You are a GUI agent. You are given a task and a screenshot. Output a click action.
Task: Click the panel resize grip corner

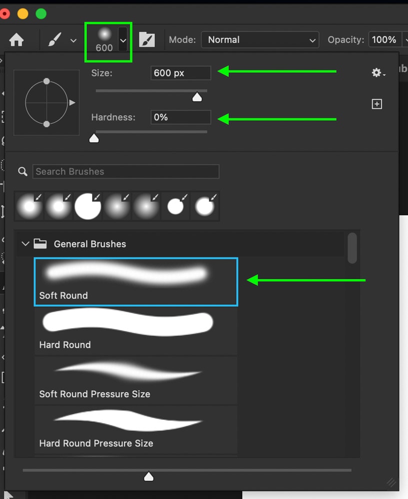pos(392,483)
